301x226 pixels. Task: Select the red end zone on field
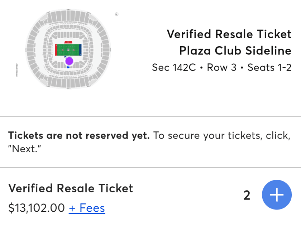(x=56, y=50)
